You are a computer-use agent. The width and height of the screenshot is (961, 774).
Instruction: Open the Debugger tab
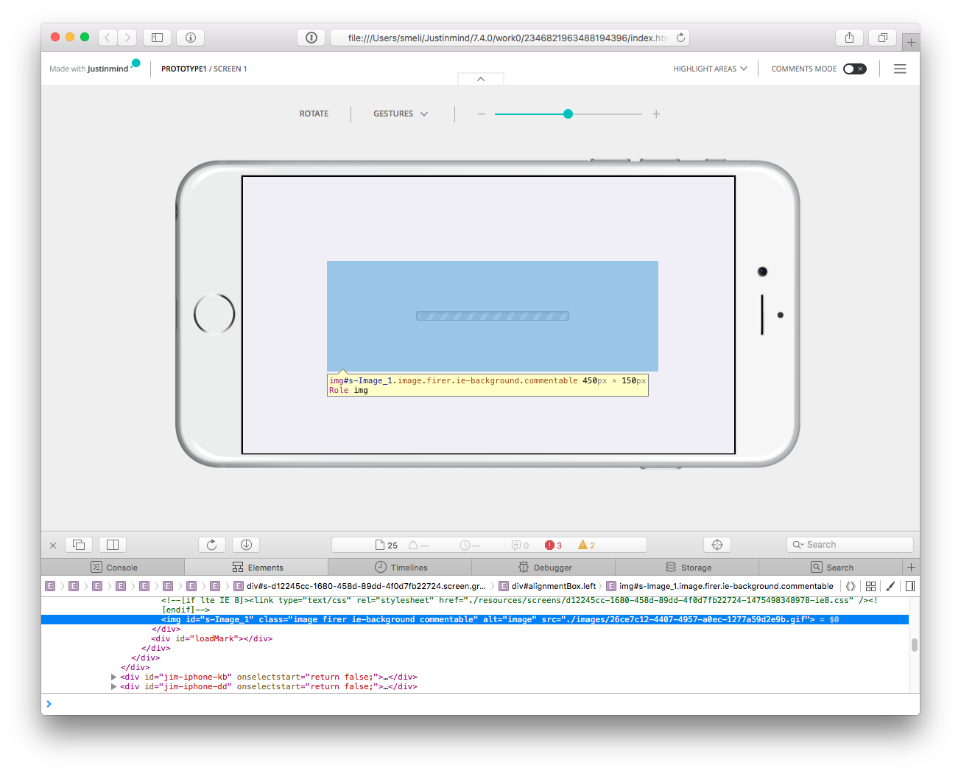coord(545,567)
